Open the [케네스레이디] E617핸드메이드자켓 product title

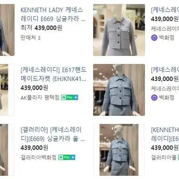point(53,74)
